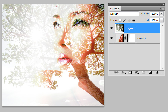The width and height of the screenshot is (168, 112).
Task: Select the Layer 1 mask thumbnail
Action: pyautogui.click(x=131, y=38)
